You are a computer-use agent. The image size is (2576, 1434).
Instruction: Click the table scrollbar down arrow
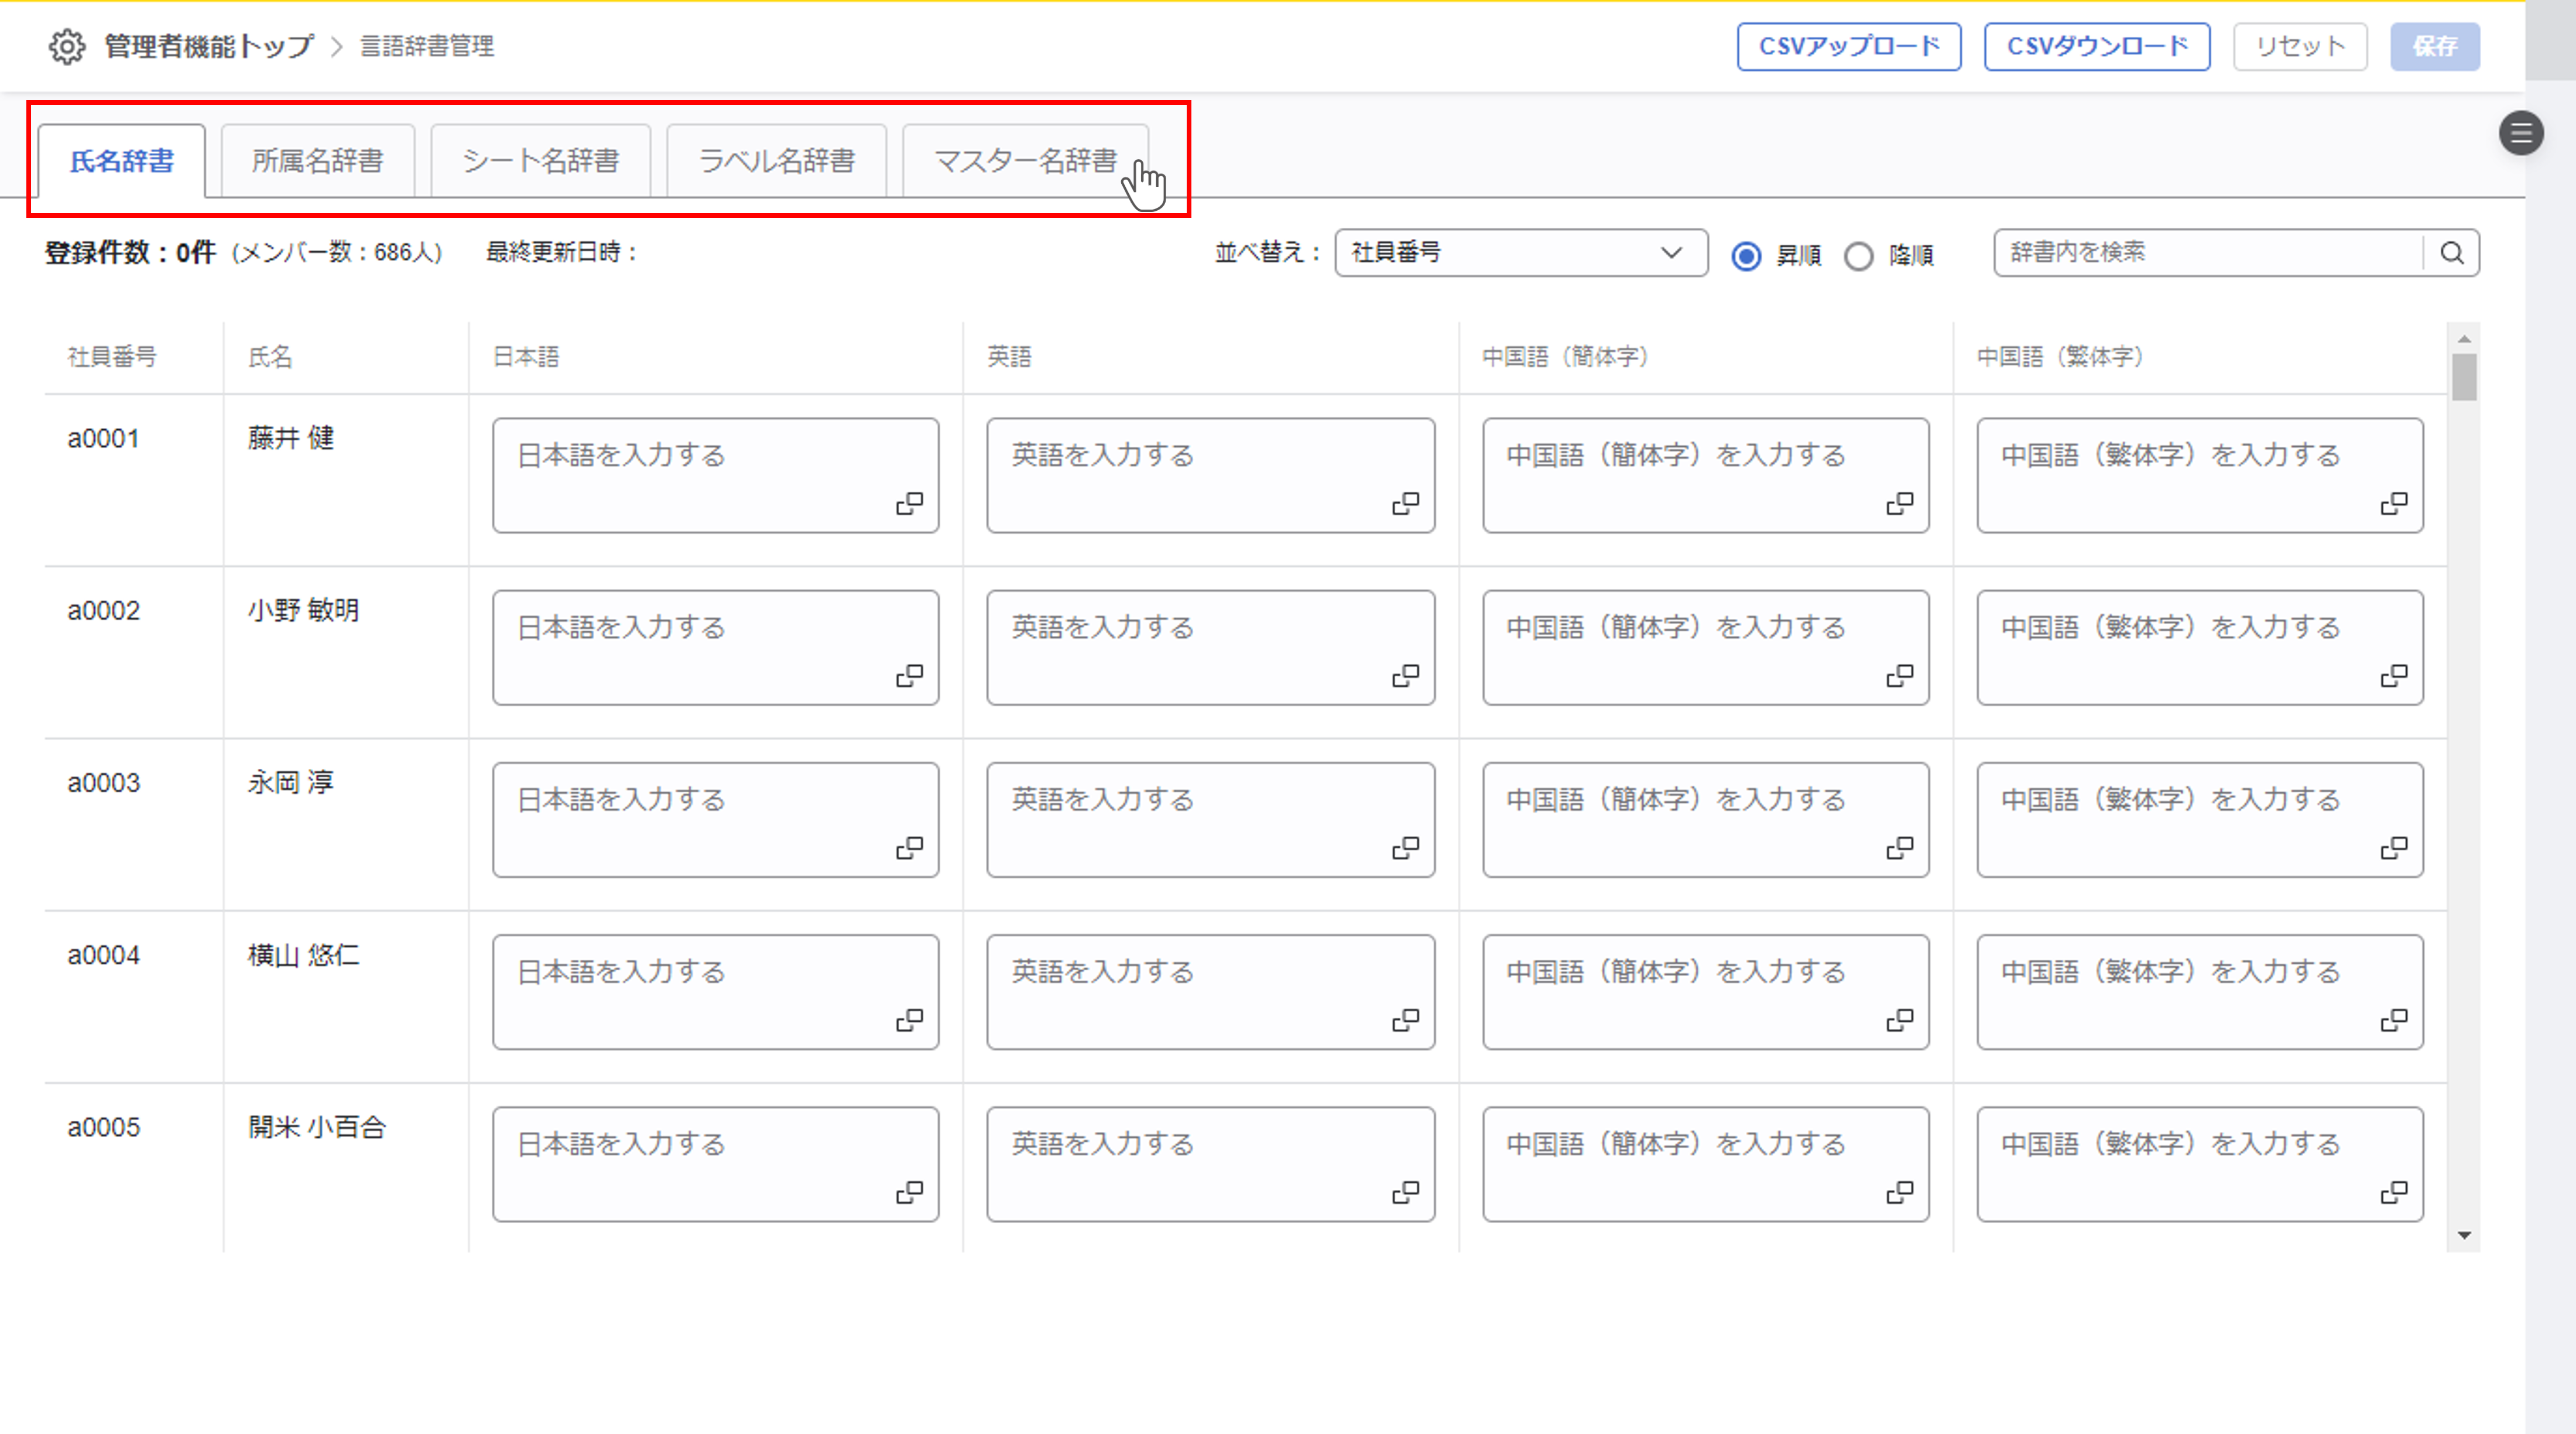2464,1236
